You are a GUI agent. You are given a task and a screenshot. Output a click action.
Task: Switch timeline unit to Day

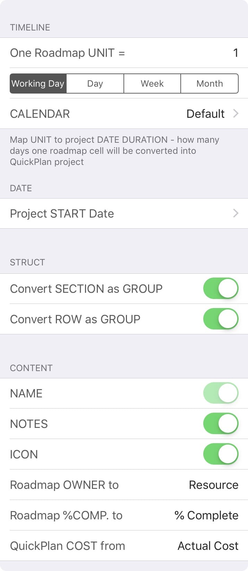[x=95, y=84]
